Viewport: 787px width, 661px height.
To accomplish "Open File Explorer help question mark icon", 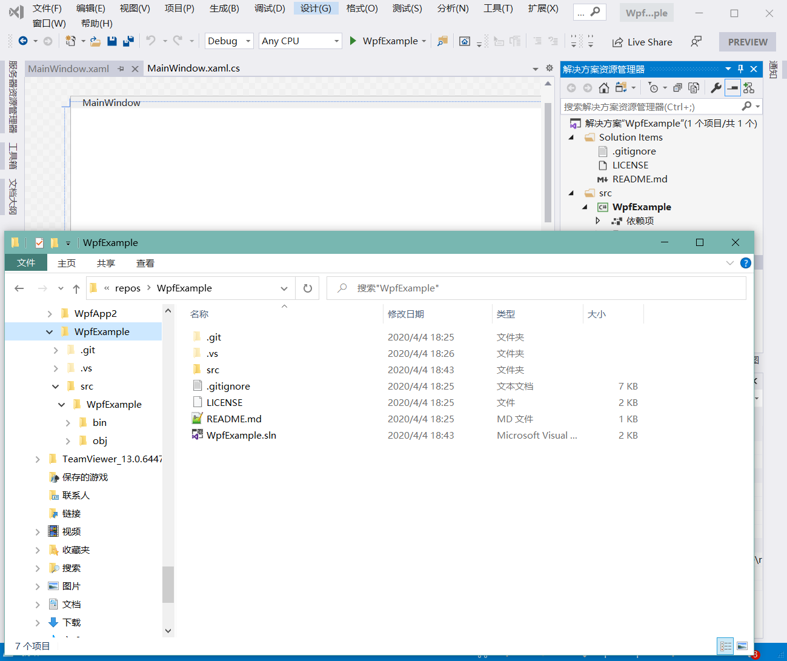I will [x=746, y=263].
